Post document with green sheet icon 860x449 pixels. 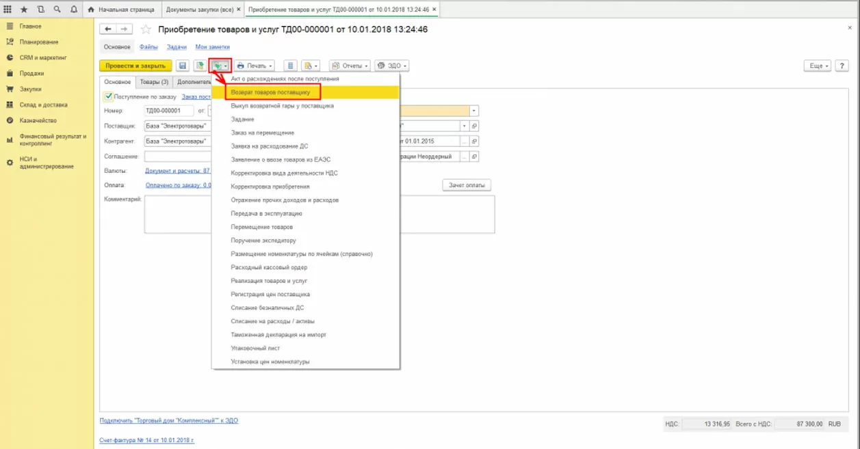[200, 66]
